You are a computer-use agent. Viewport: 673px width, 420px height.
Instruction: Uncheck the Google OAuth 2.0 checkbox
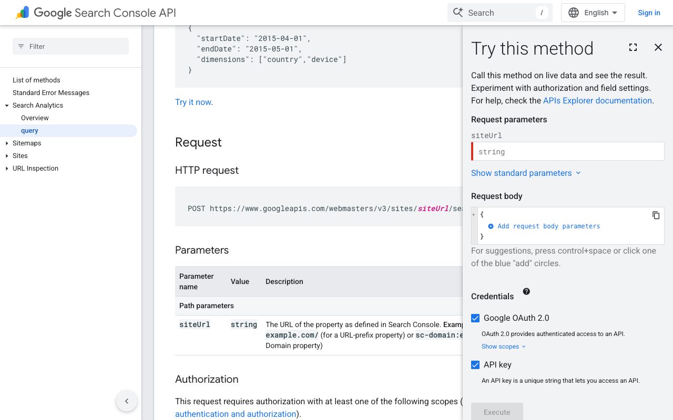(475, 318)
